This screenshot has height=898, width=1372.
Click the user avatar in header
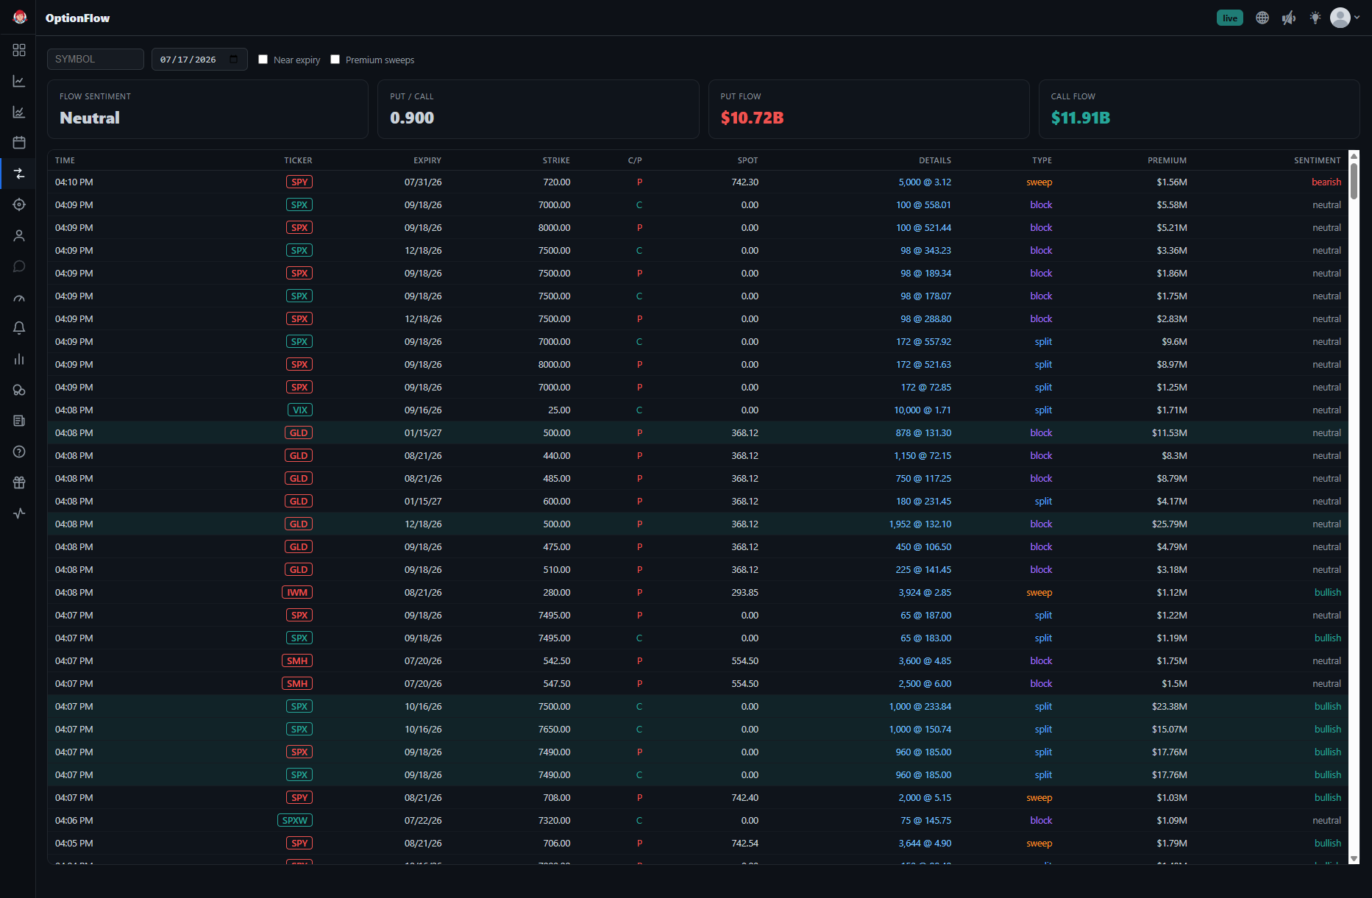point(1340,18)
